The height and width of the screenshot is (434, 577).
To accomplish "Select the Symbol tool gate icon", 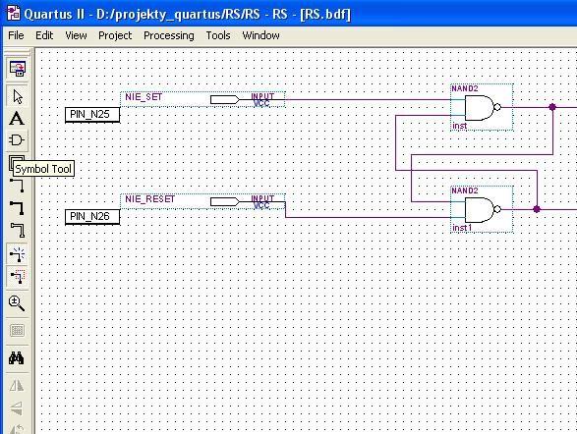I will coord(17,140).
